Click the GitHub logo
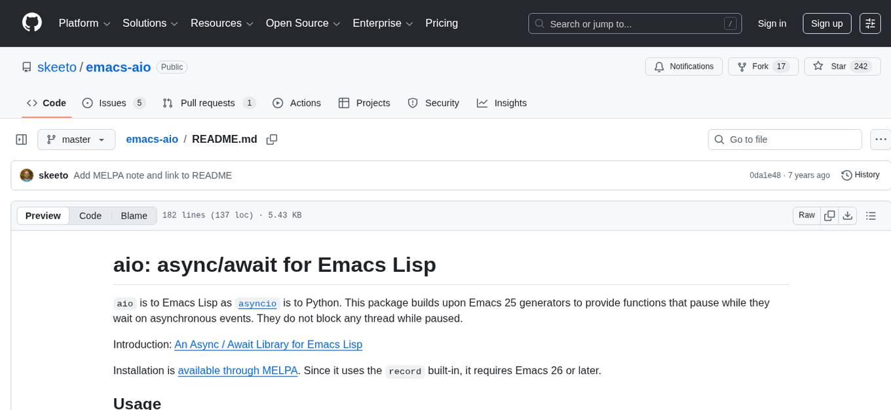The width and height of the screenshot is (891, 410). (x=31, y=23)
